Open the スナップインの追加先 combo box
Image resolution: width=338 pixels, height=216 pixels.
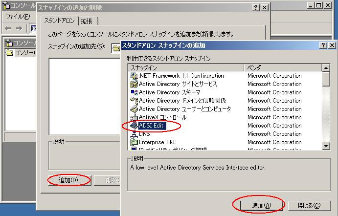(x=116, y=48)
